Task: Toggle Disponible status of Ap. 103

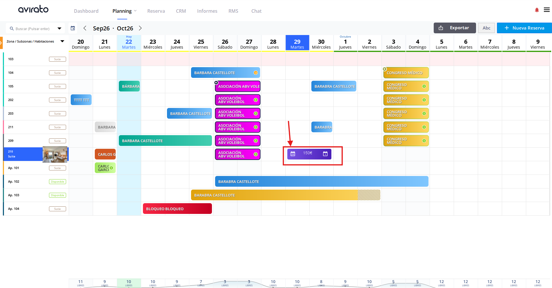Action: coord(57,195)
